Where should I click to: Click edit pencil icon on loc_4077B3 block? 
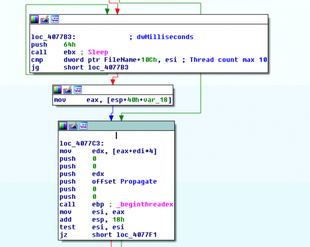[45, 19]
